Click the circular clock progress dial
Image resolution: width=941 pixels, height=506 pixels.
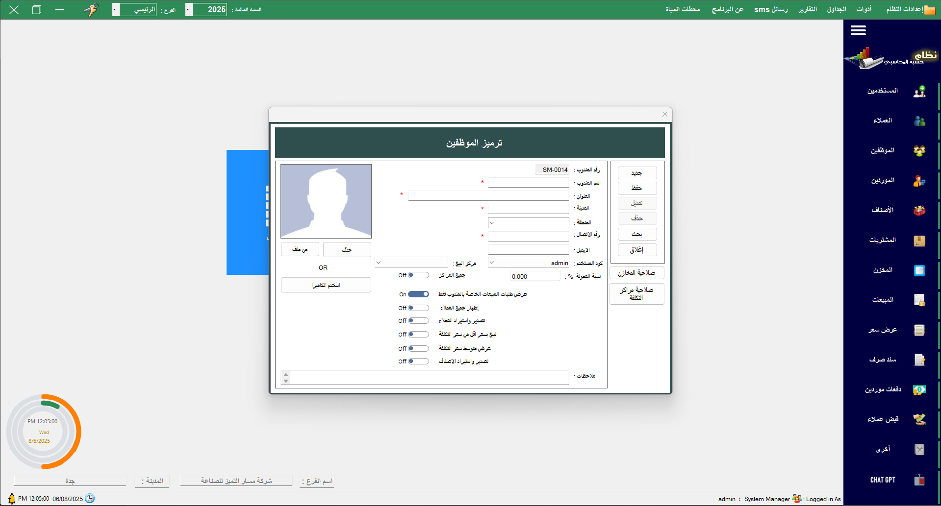pos(43,432)
